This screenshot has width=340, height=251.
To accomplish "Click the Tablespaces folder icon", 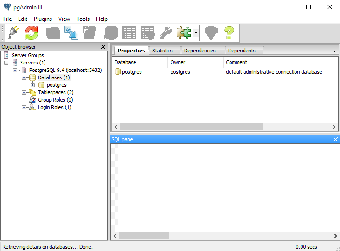I will pyautogui.click(x=32, y=92).
